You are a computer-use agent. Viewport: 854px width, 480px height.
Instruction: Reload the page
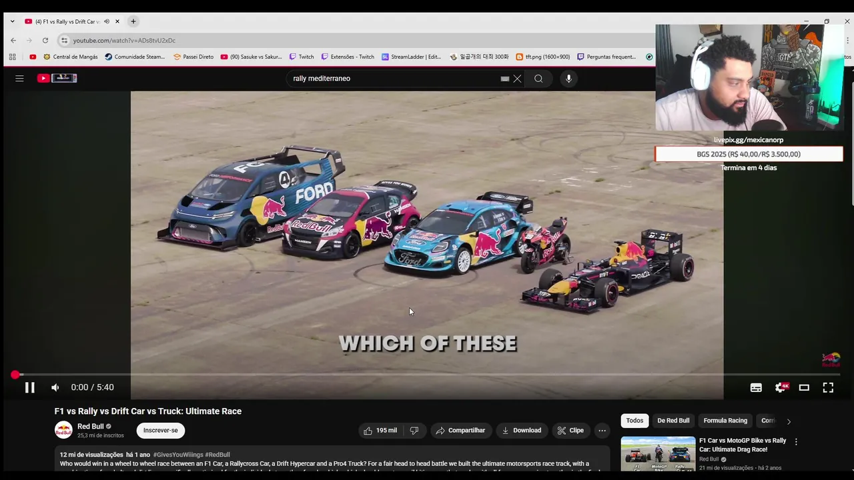(x=45, y=41)
